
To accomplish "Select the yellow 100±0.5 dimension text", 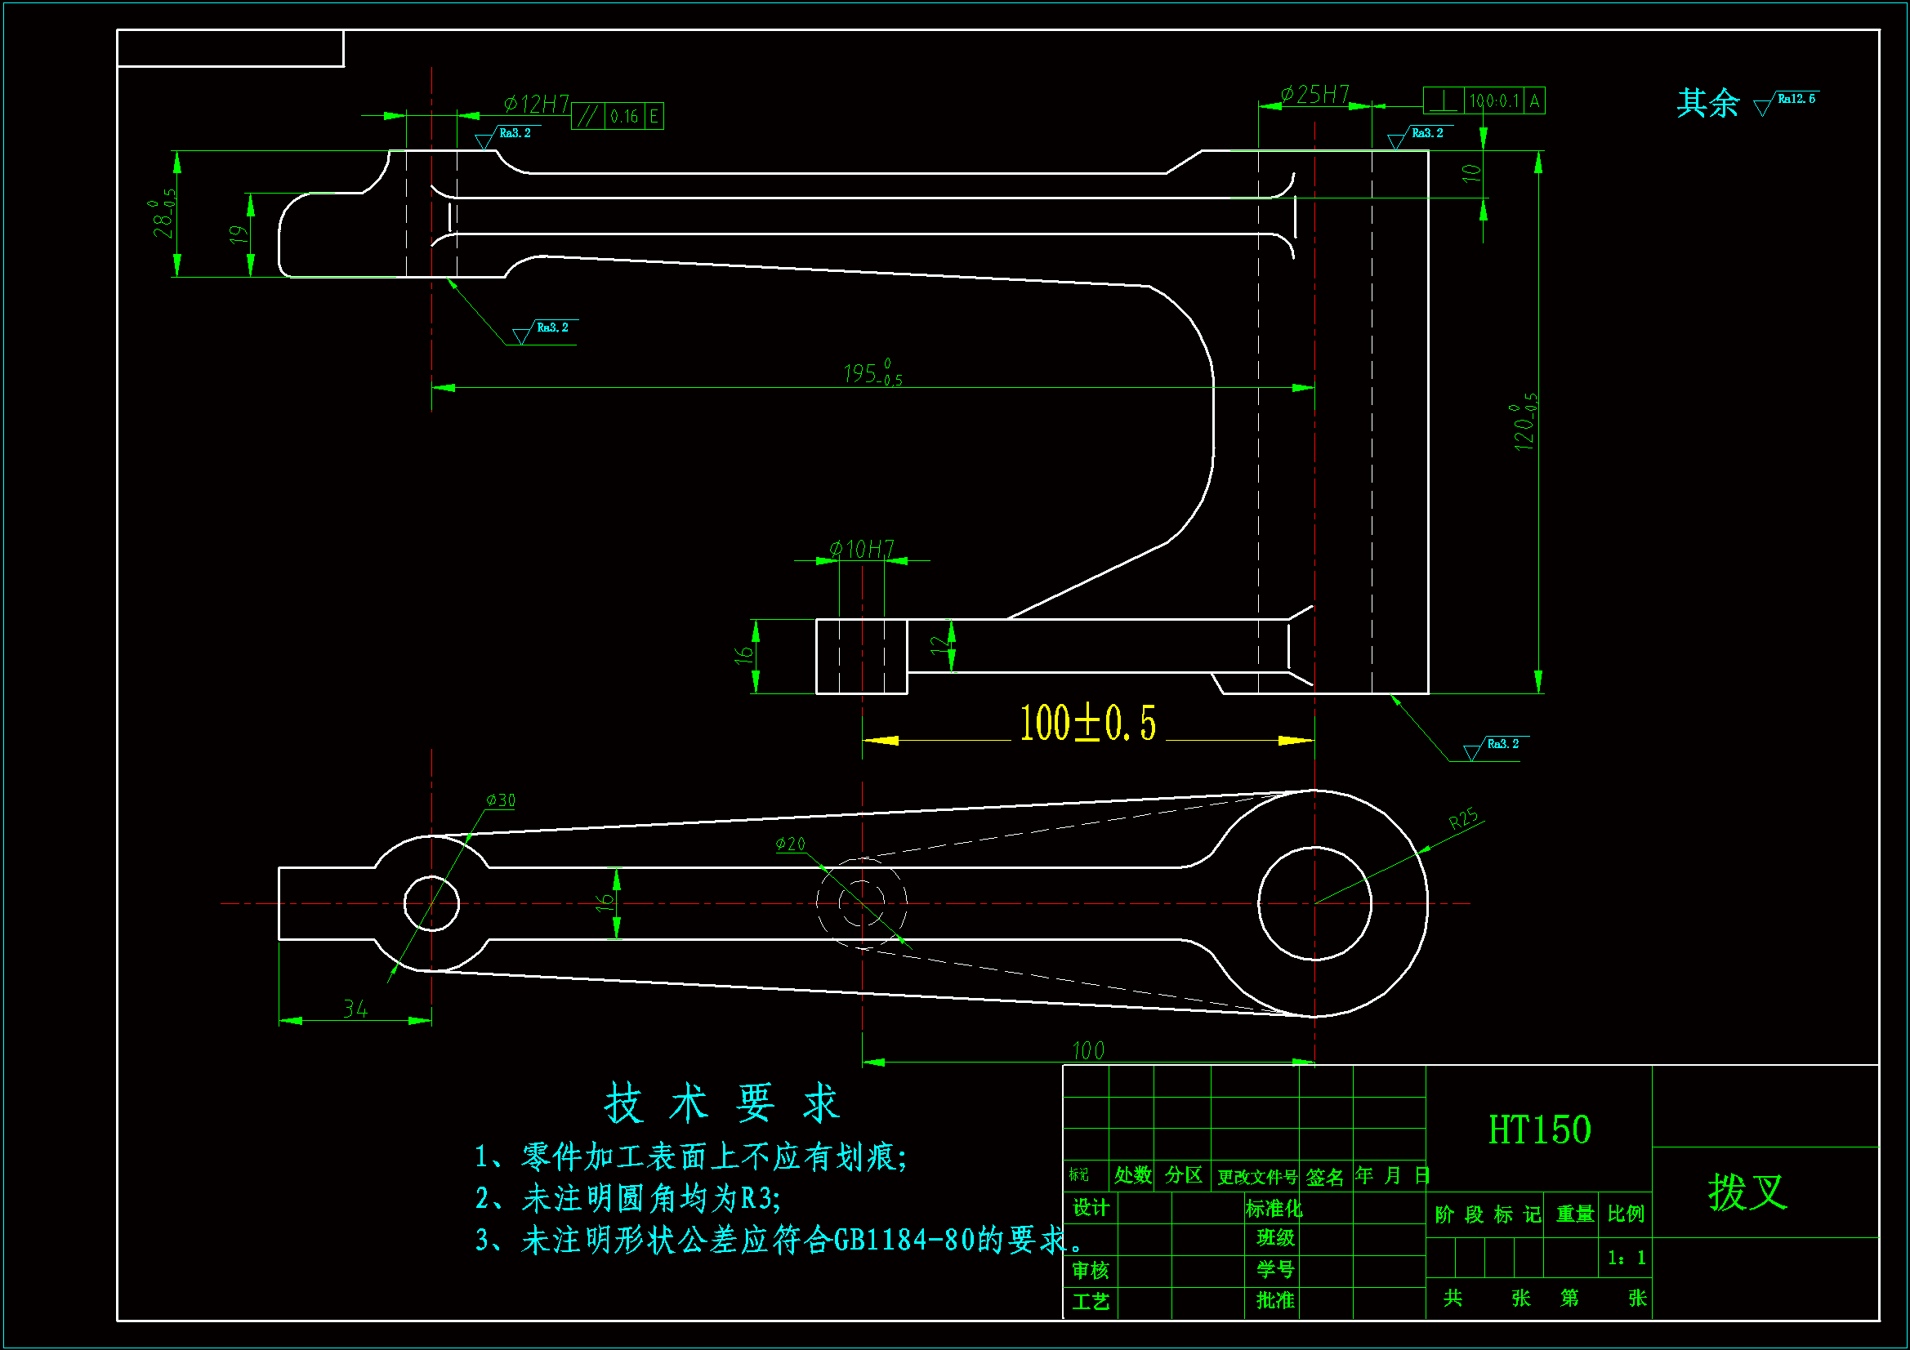I will tap(1088, 723).
